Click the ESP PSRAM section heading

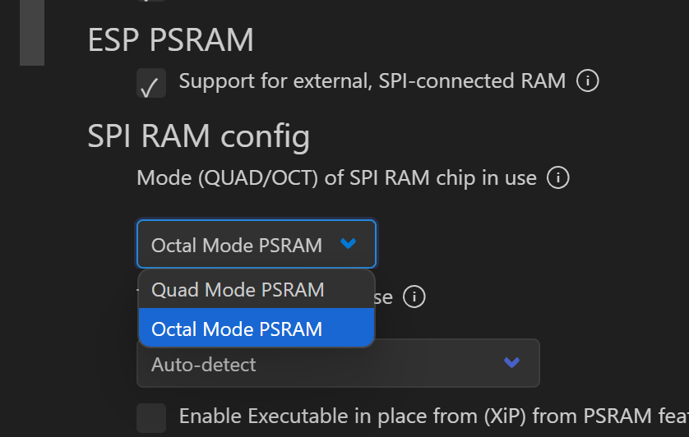point(170,39)
